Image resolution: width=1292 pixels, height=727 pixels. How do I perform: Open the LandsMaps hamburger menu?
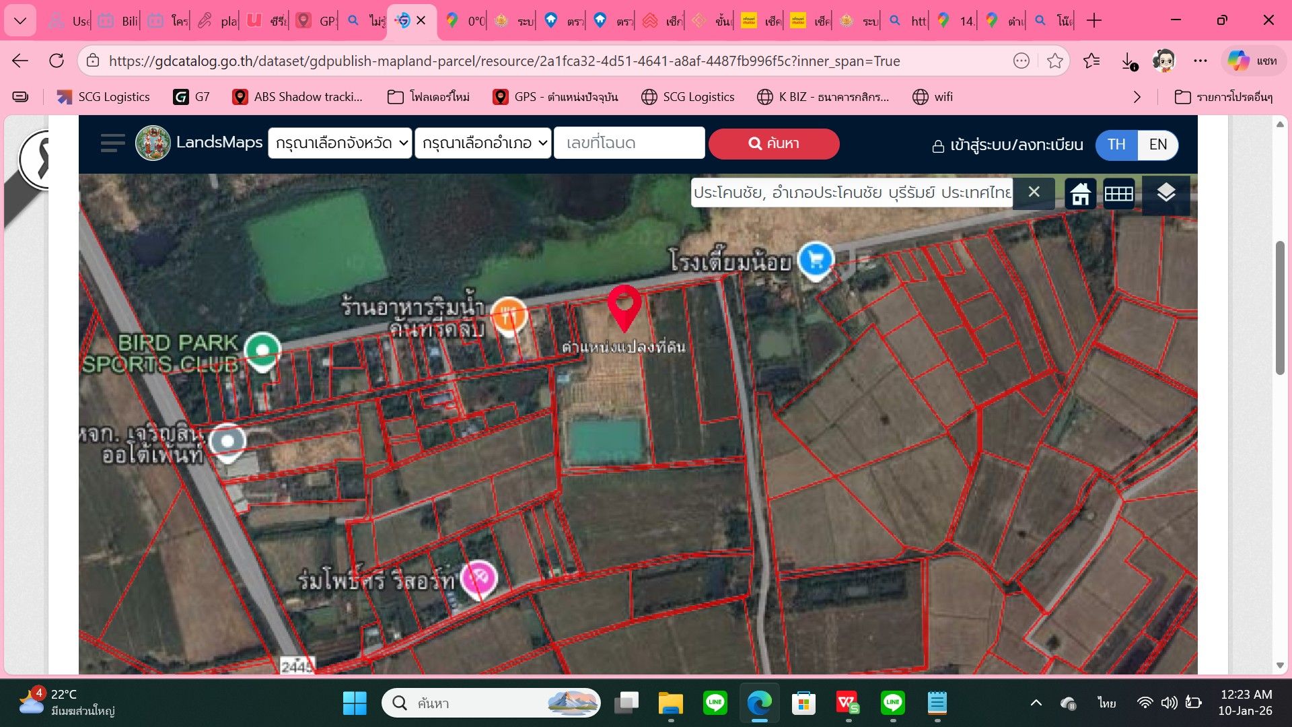tap(112, 143)
